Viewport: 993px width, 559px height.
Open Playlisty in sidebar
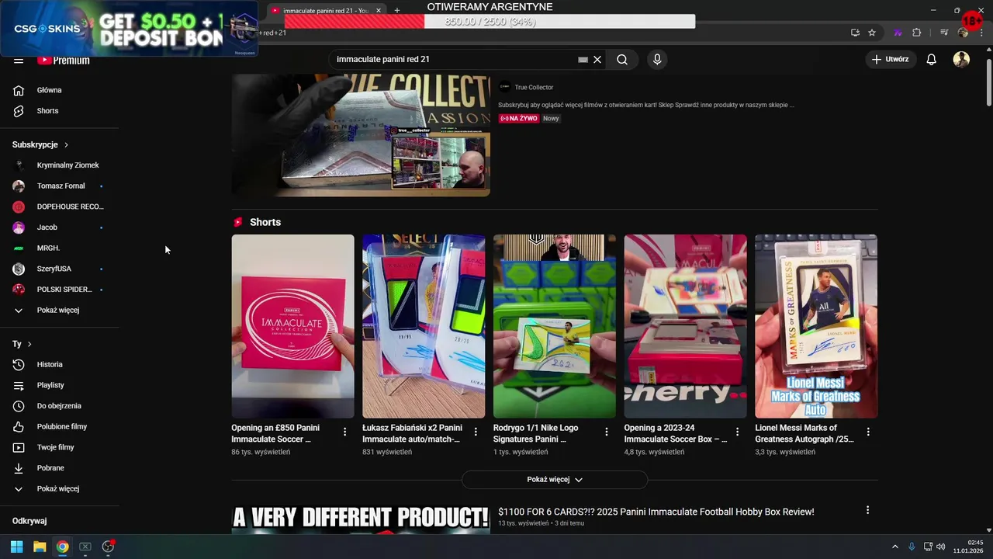click(59, 385)
